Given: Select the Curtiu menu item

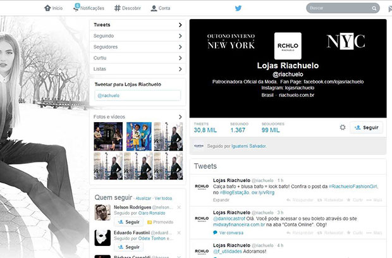Looking at the screenshot, I should pos(137,58).
